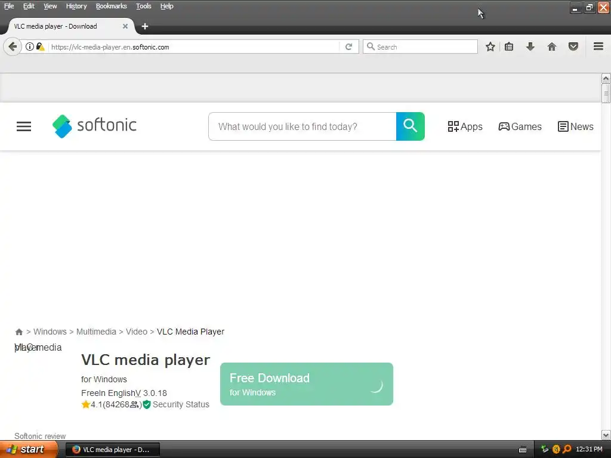
Task: Open the Softonic site hamburger menu
Action: click(x=24, y=126)
